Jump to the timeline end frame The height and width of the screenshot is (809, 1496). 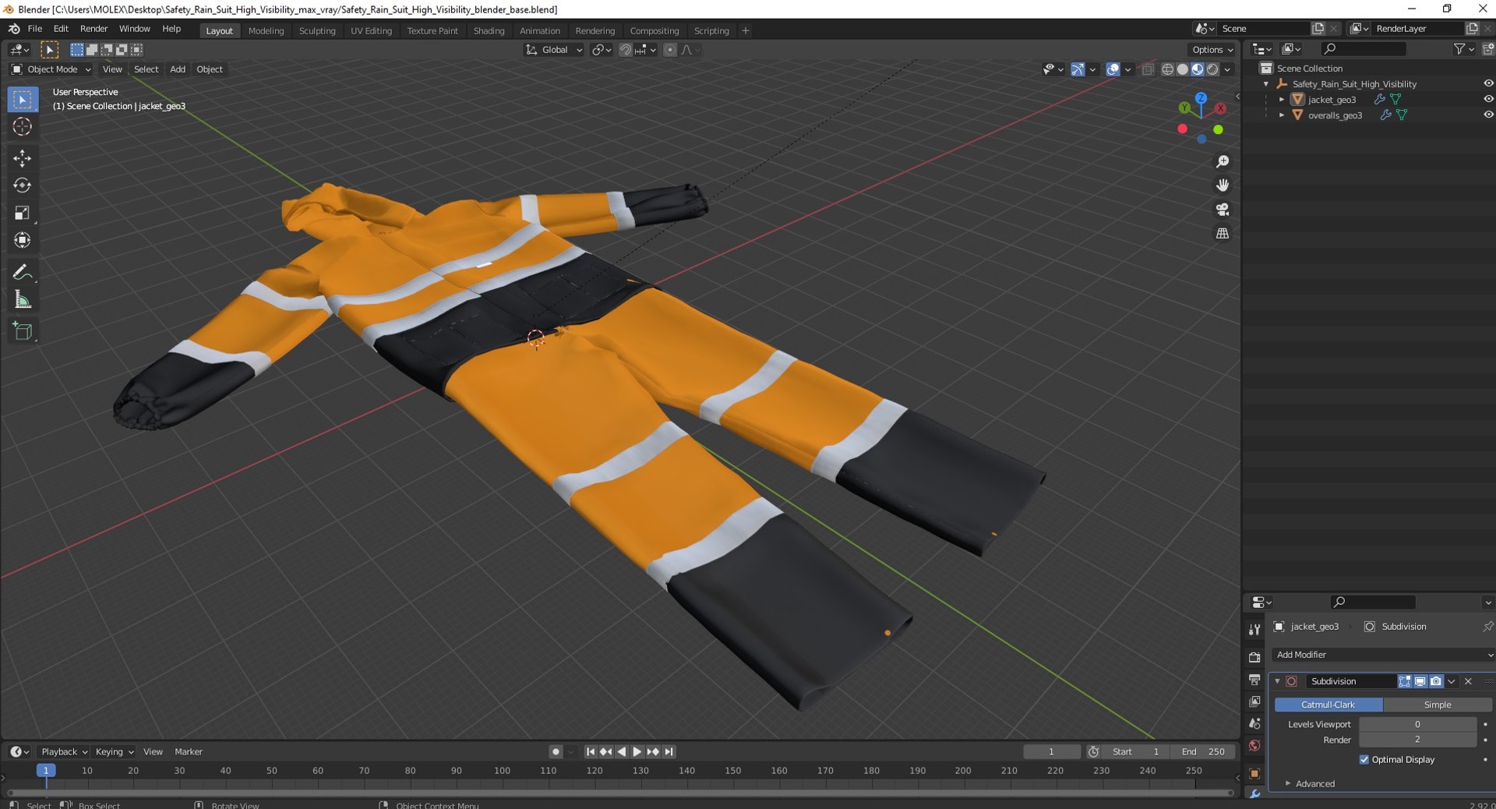pos(669,752)
